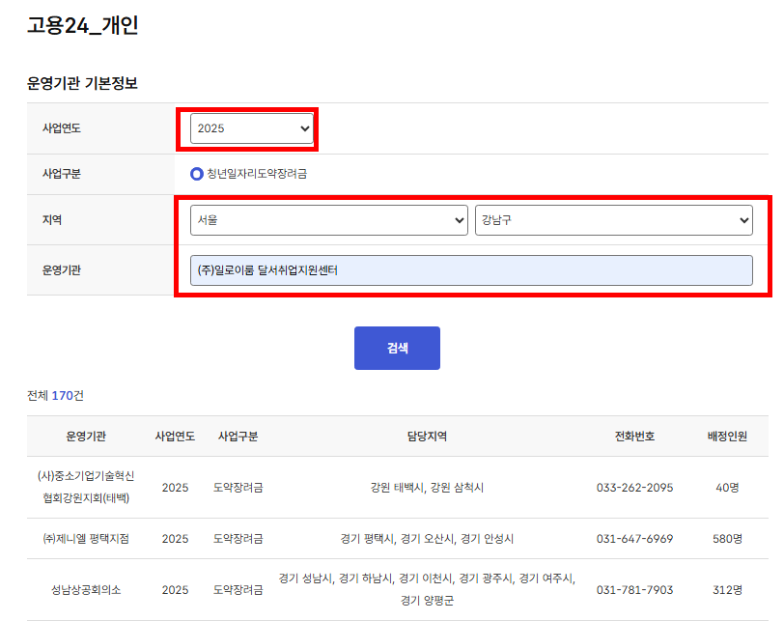Open the 강남구 district dropdown
784x621 pixels.
615,220
